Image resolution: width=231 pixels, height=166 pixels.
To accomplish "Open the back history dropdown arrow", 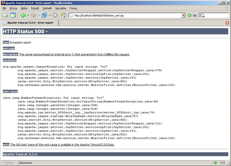I will coord(28,15).
